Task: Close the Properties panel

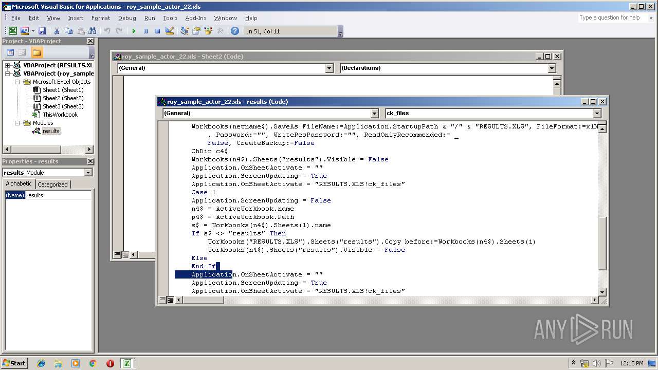Action: click(90, 161)
